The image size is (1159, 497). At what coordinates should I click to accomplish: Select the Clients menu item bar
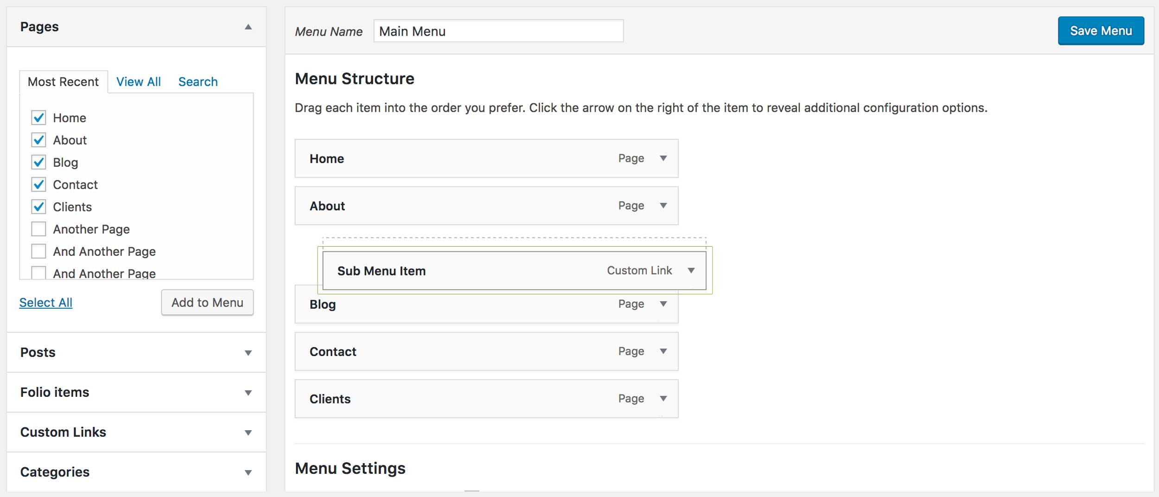coord(486,399)
